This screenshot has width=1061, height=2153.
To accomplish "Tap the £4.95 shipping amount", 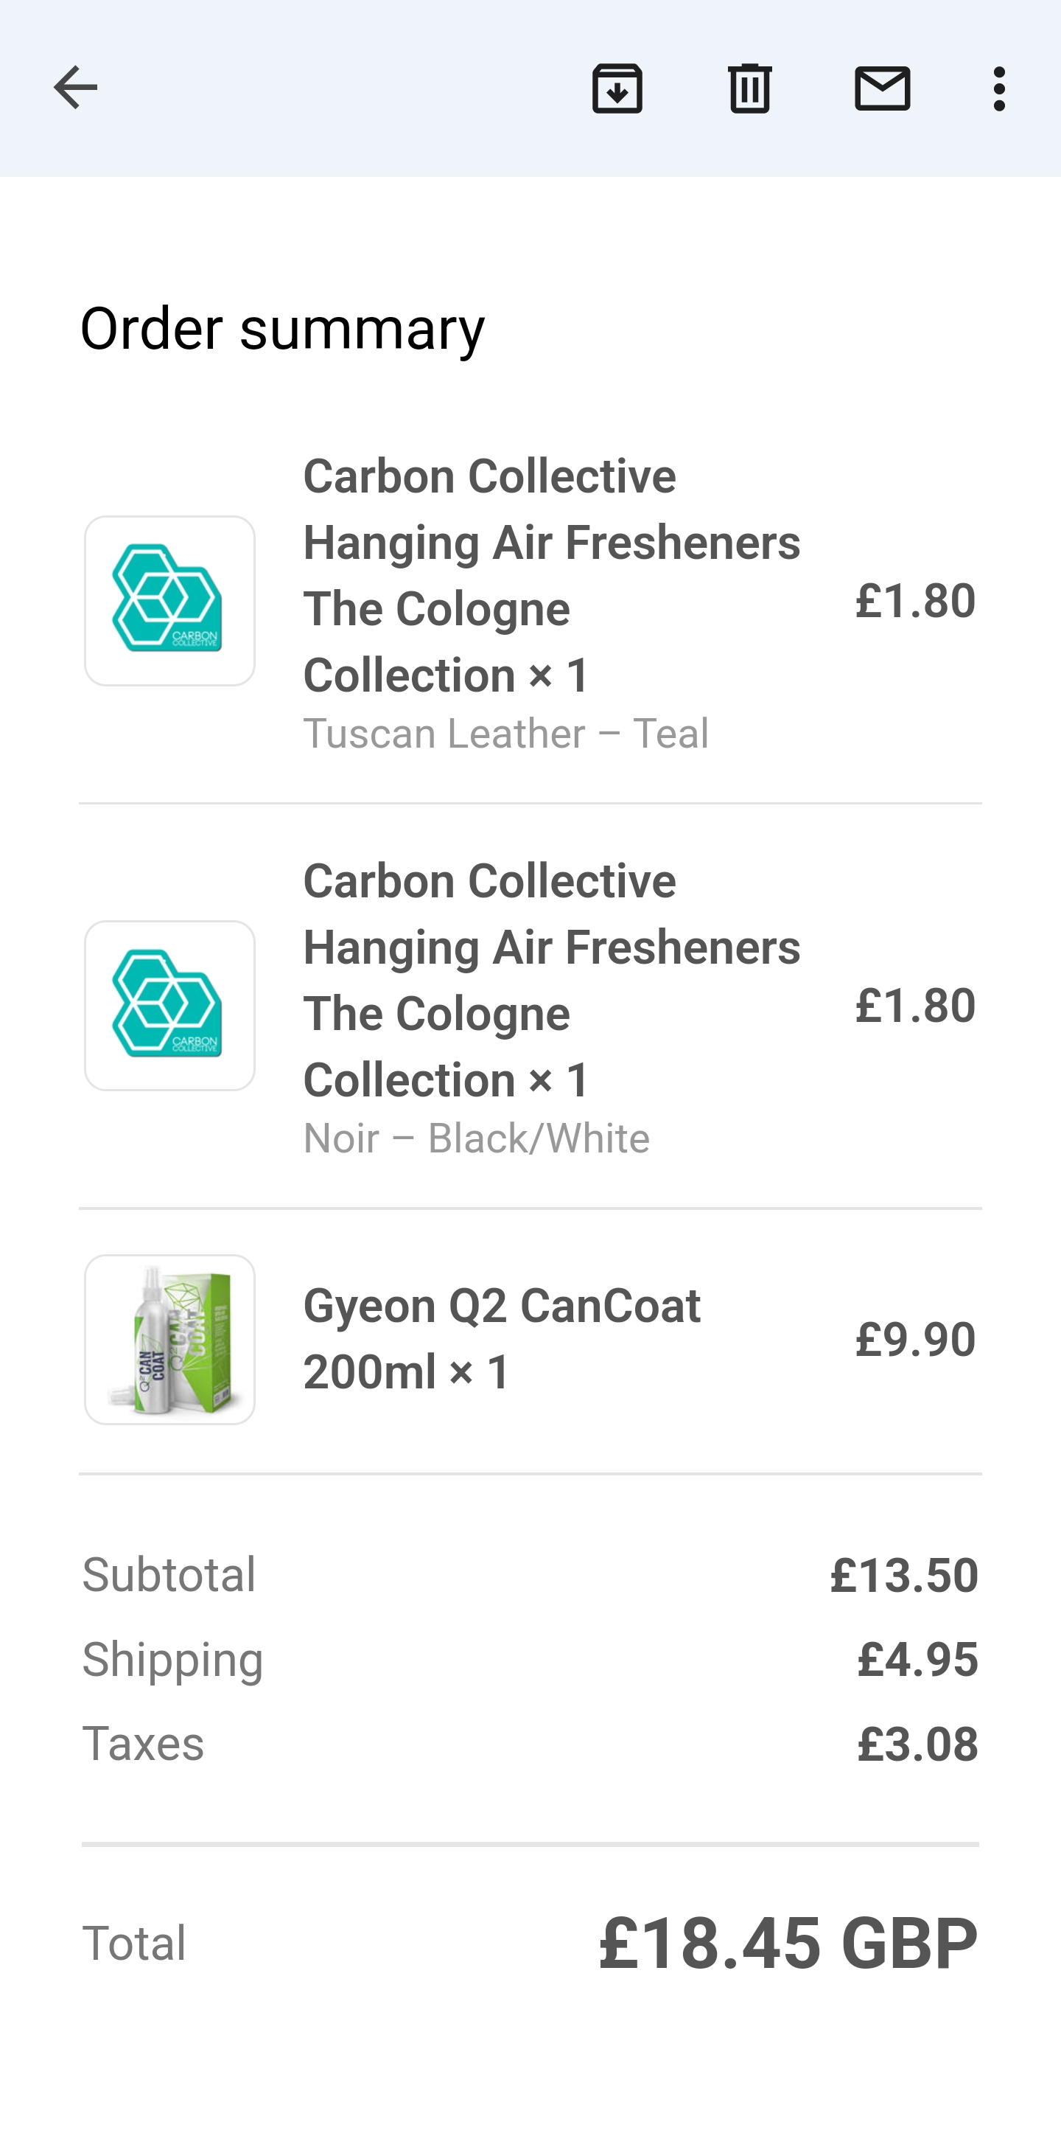I will coord(917,1659).
